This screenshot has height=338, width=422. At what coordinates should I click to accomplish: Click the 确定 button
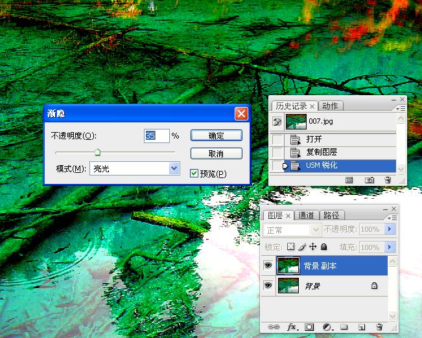coord(216,135)
